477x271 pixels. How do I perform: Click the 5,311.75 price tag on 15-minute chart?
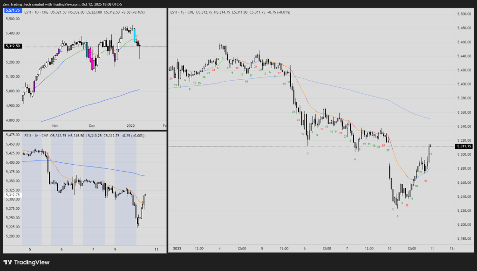pyautogui.click(x=465, y=146)
